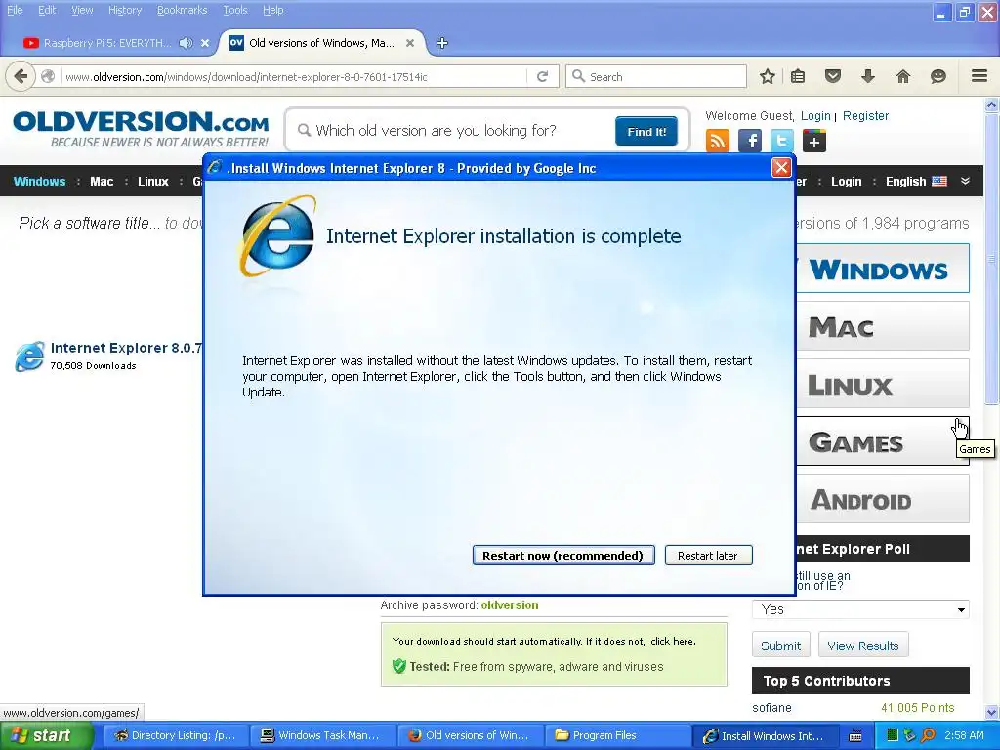Open a new tab with plus button
Image resolution: width=1000 pixels, height=750 pixels.
(442, 43)
